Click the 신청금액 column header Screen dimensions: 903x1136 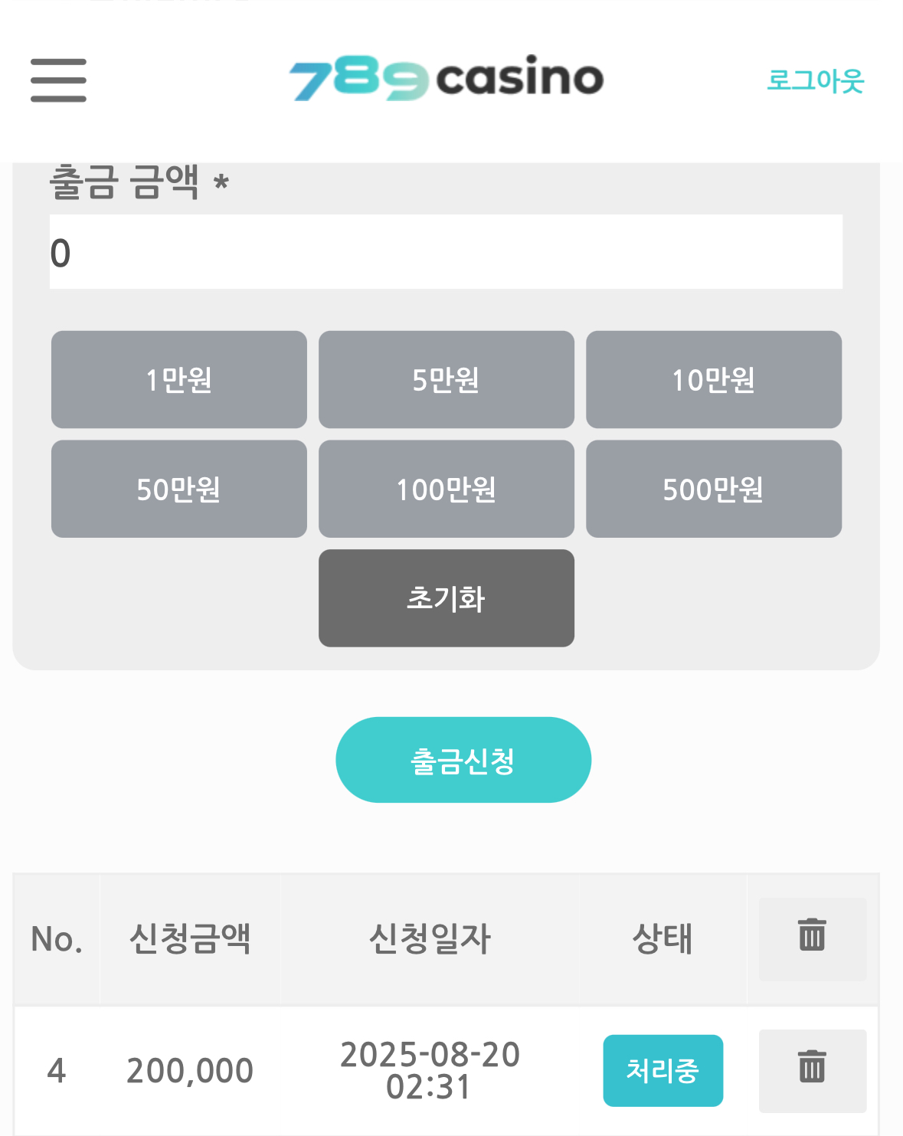pos(190,939)
